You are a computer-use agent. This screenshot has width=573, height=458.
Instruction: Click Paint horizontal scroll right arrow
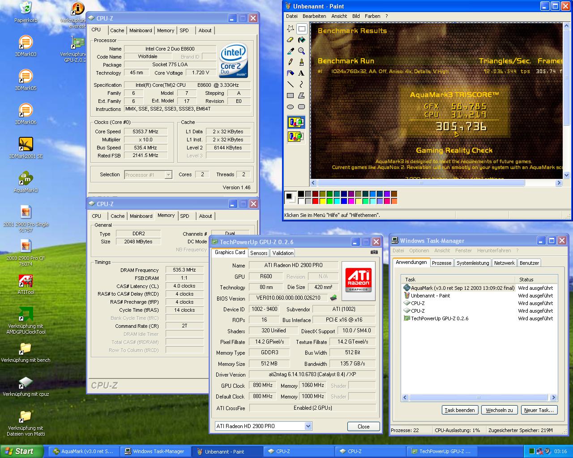coord(559,183)
